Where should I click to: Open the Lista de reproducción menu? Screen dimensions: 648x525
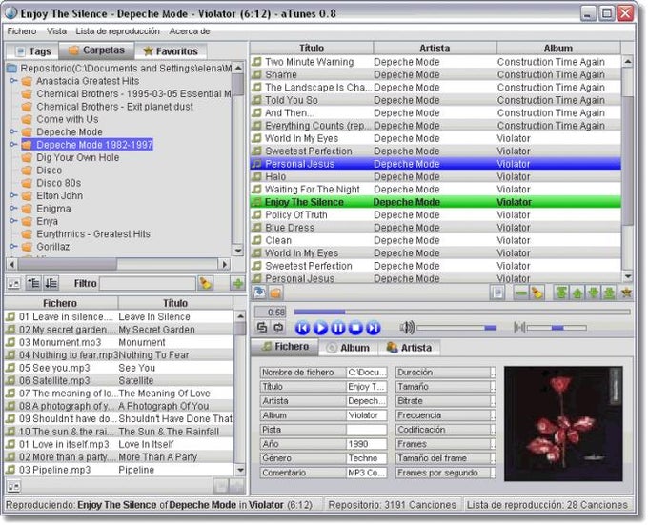coord(118,31)
